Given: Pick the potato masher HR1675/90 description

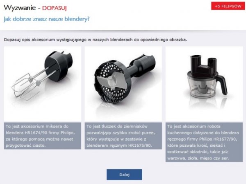Looking at the screenshot, I should (x=123, y=136).
